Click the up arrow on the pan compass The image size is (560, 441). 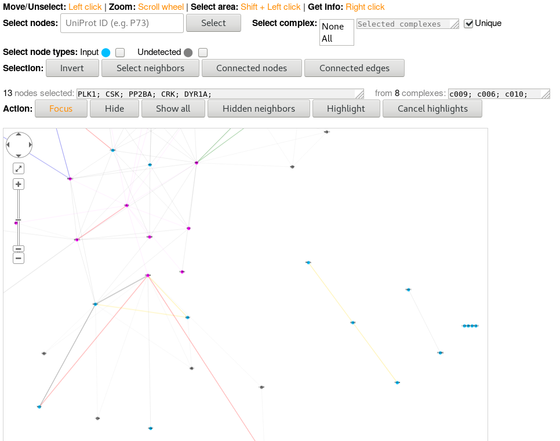coord(19,135)
